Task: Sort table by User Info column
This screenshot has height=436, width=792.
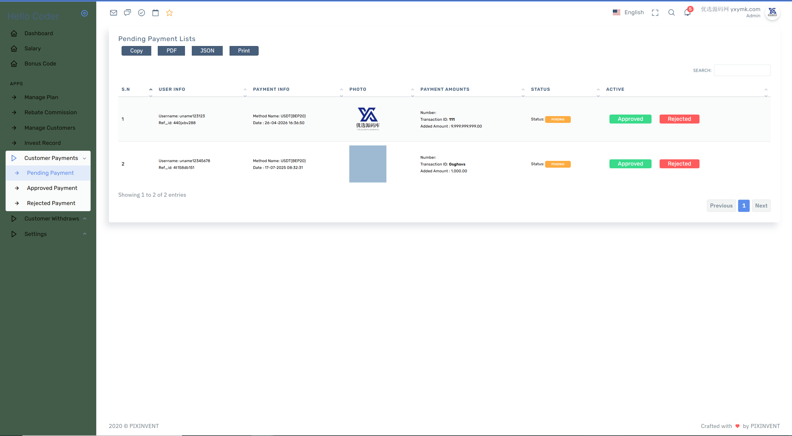Action: [x=203, y=89]
